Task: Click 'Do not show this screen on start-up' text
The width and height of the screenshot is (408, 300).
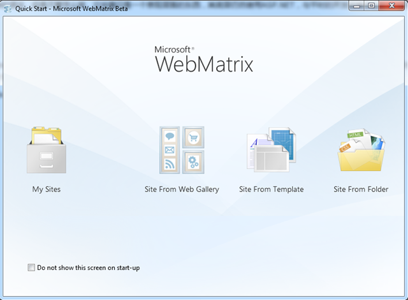Action: (89, 267)
